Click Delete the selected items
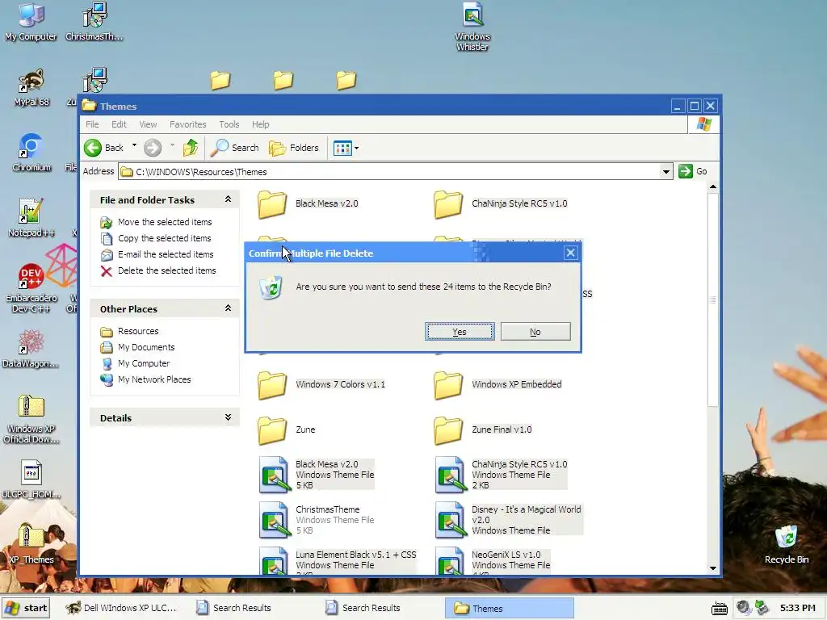This screenshot has width=827, height=620. coord(166,270)
